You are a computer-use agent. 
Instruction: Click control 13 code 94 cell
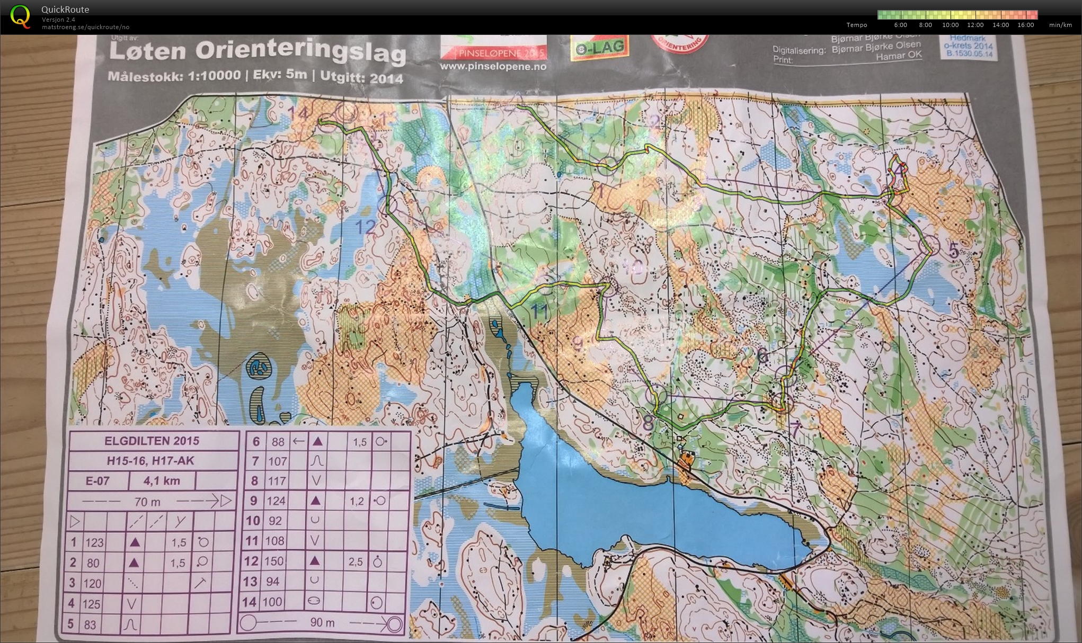(273, 581)
